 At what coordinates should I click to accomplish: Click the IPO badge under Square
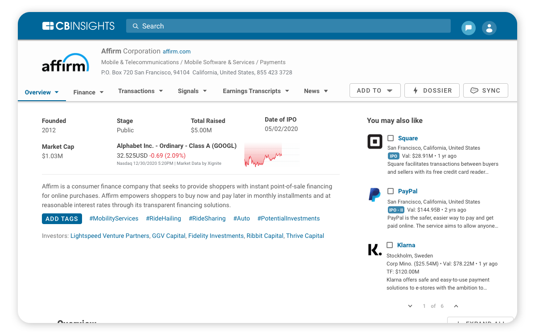click(x=394, y=156)
